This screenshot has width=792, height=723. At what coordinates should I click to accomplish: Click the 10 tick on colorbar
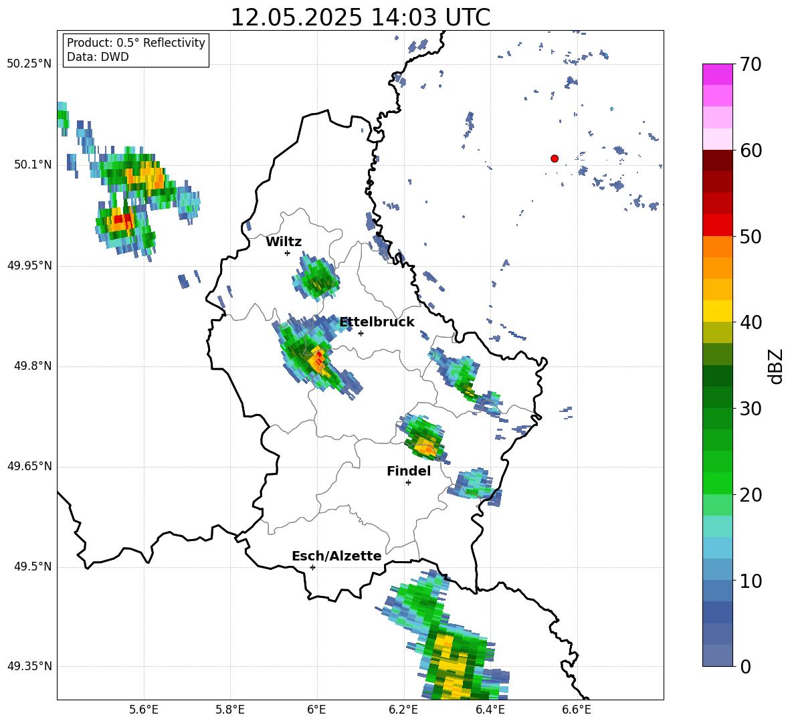tap(750, 581)
